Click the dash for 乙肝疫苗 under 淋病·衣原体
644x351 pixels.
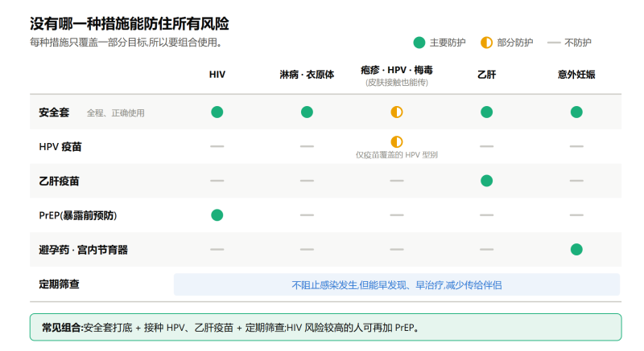[x=307, y=181]
